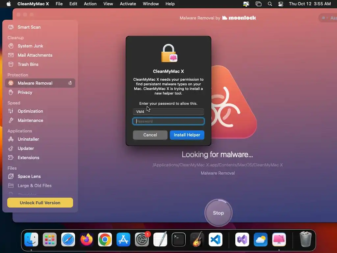Click the Malware Removal progress indicator
337x253 pixels.
(x=70, y=83)
